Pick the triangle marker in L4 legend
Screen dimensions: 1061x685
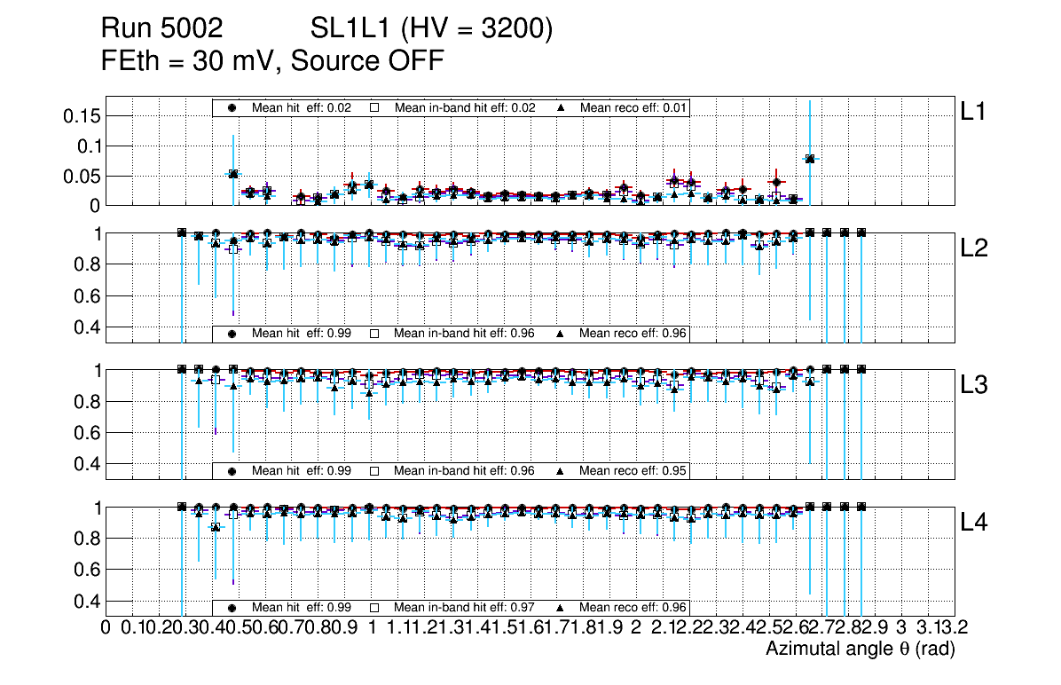[x=561, y=608]
